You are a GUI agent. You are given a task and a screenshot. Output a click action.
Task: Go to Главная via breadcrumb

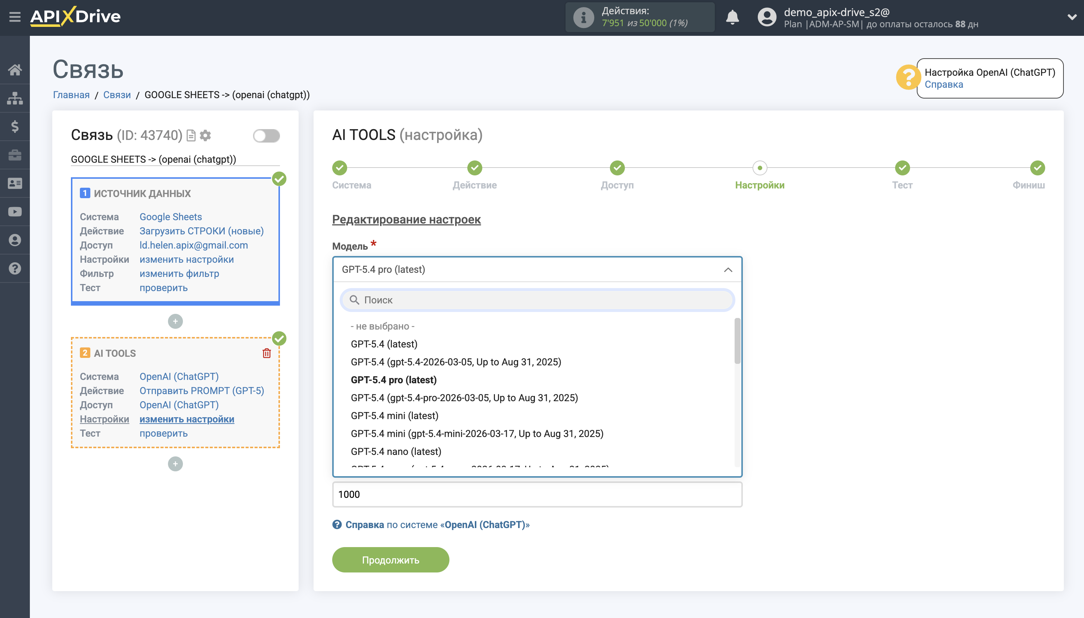point(71,95)
